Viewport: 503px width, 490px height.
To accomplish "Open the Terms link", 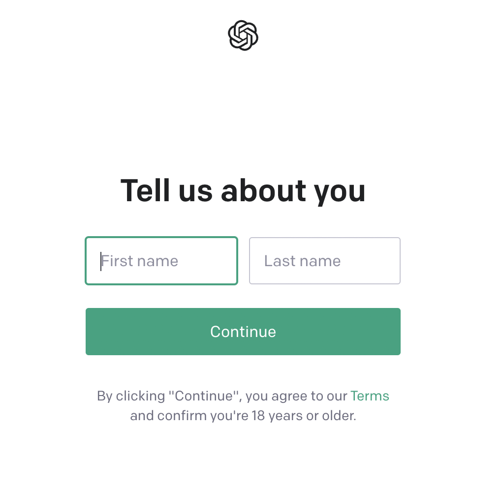I will pyautogui.click(x=370, y=396).
